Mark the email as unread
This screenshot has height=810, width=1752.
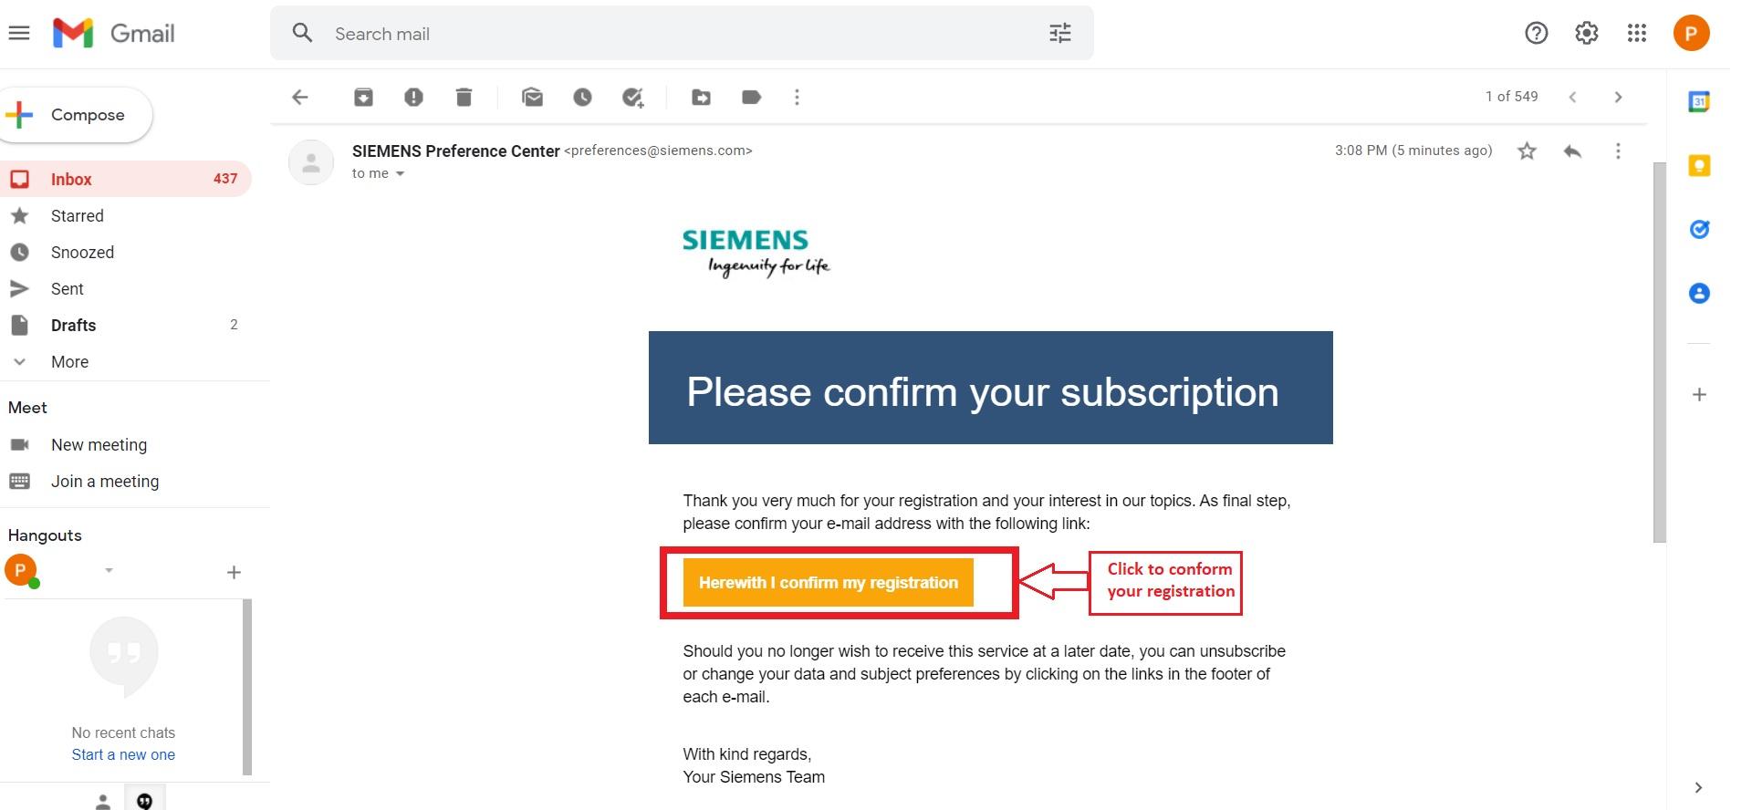[532, 97]
